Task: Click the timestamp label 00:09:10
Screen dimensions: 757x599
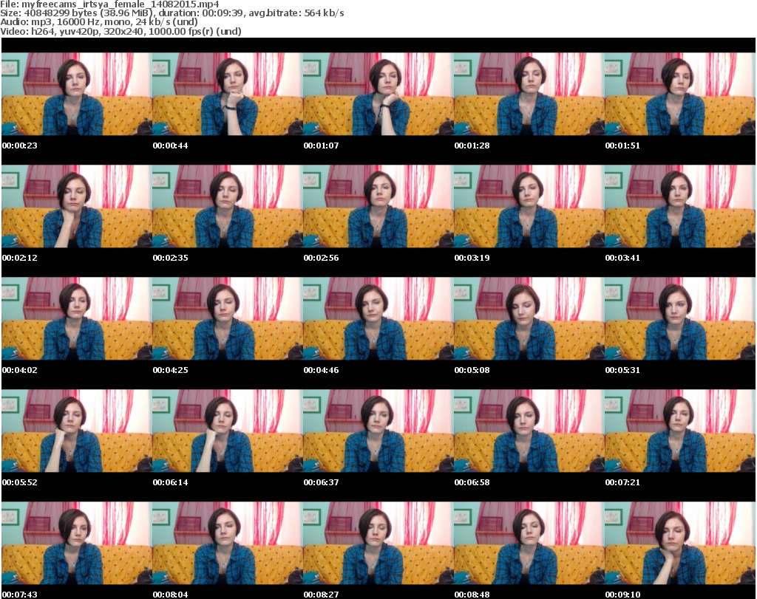Action: coord(622,595)
